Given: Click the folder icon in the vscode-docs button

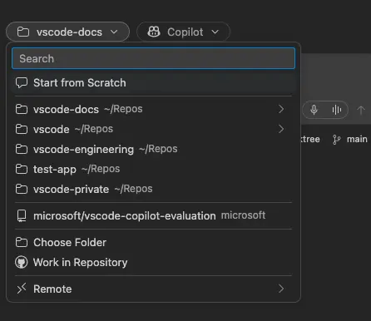Looking at the screenshot, I should 23,32.
